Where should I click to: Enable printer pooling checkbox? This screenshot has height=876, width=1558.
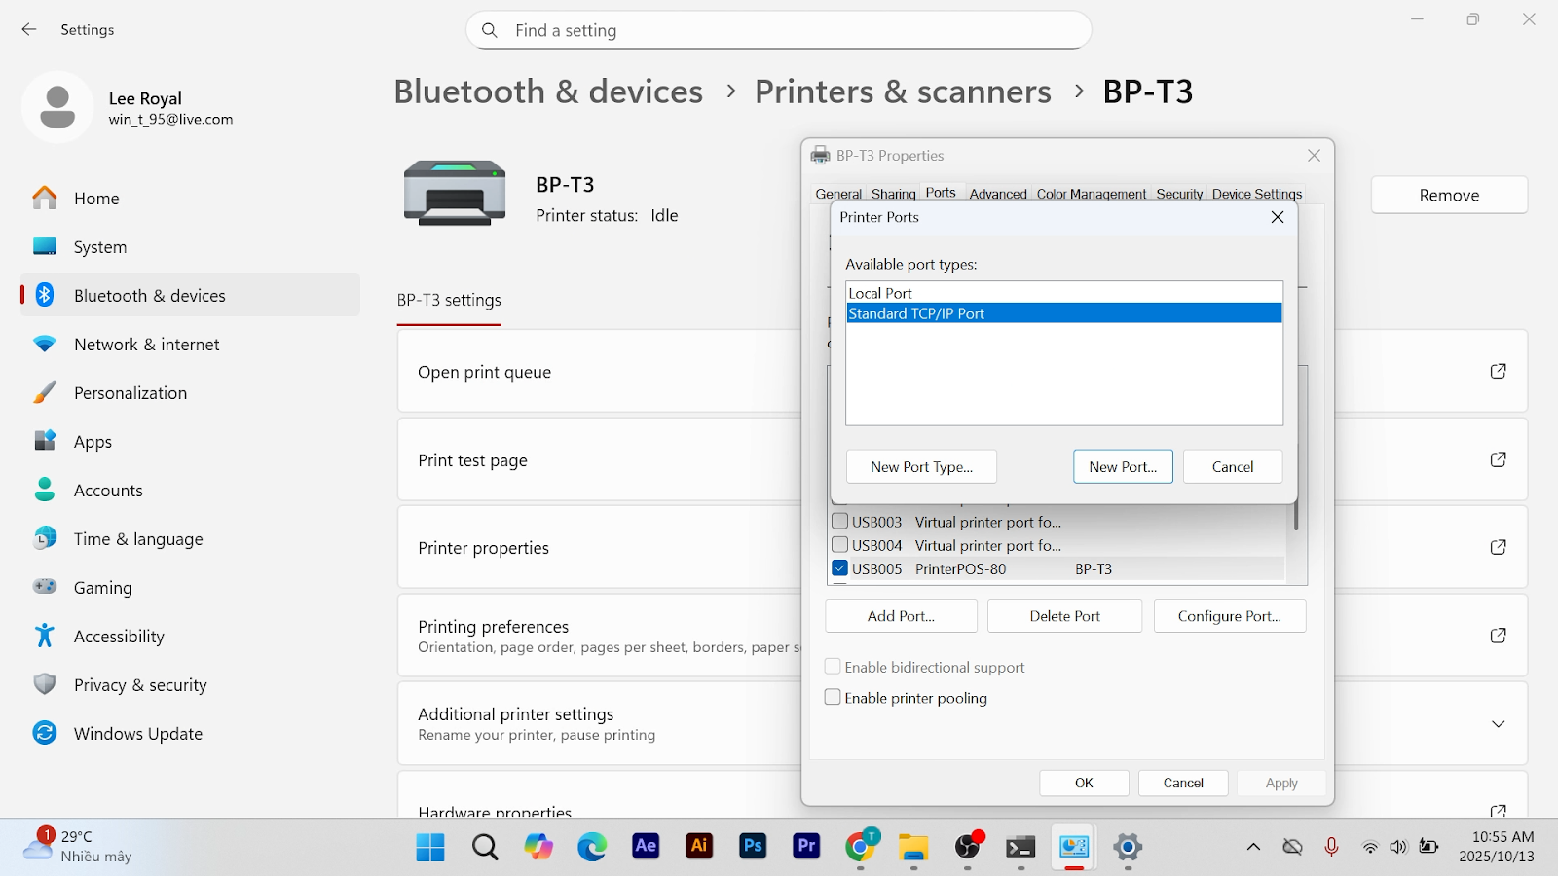(x=833, y=698)
